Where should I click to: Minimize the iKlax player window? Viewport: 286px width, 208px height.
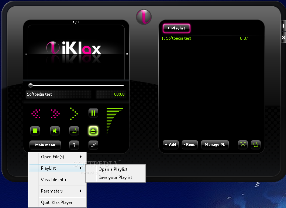284,26
